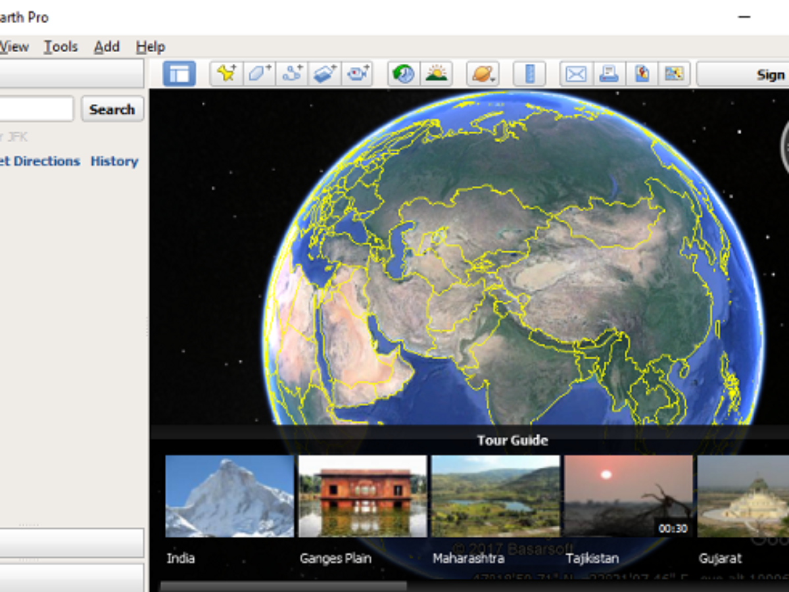This screenshot has width=789, height=592.
Task: Toggle historical imagery clock icon
Action: [x=403, y=74]
